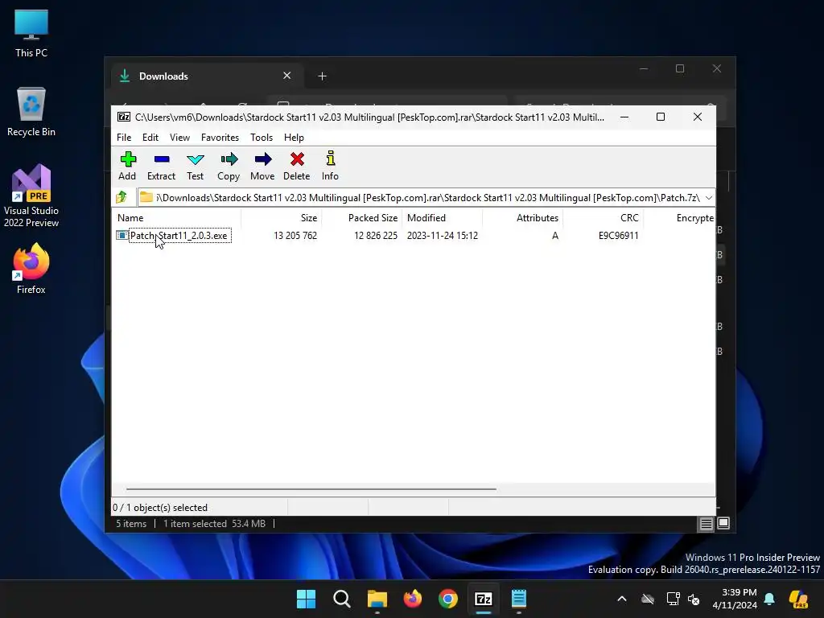Image resolution: width=824 pixels, height=618 pixels.
Task: Open the Favorites menu
Action: 220,137
